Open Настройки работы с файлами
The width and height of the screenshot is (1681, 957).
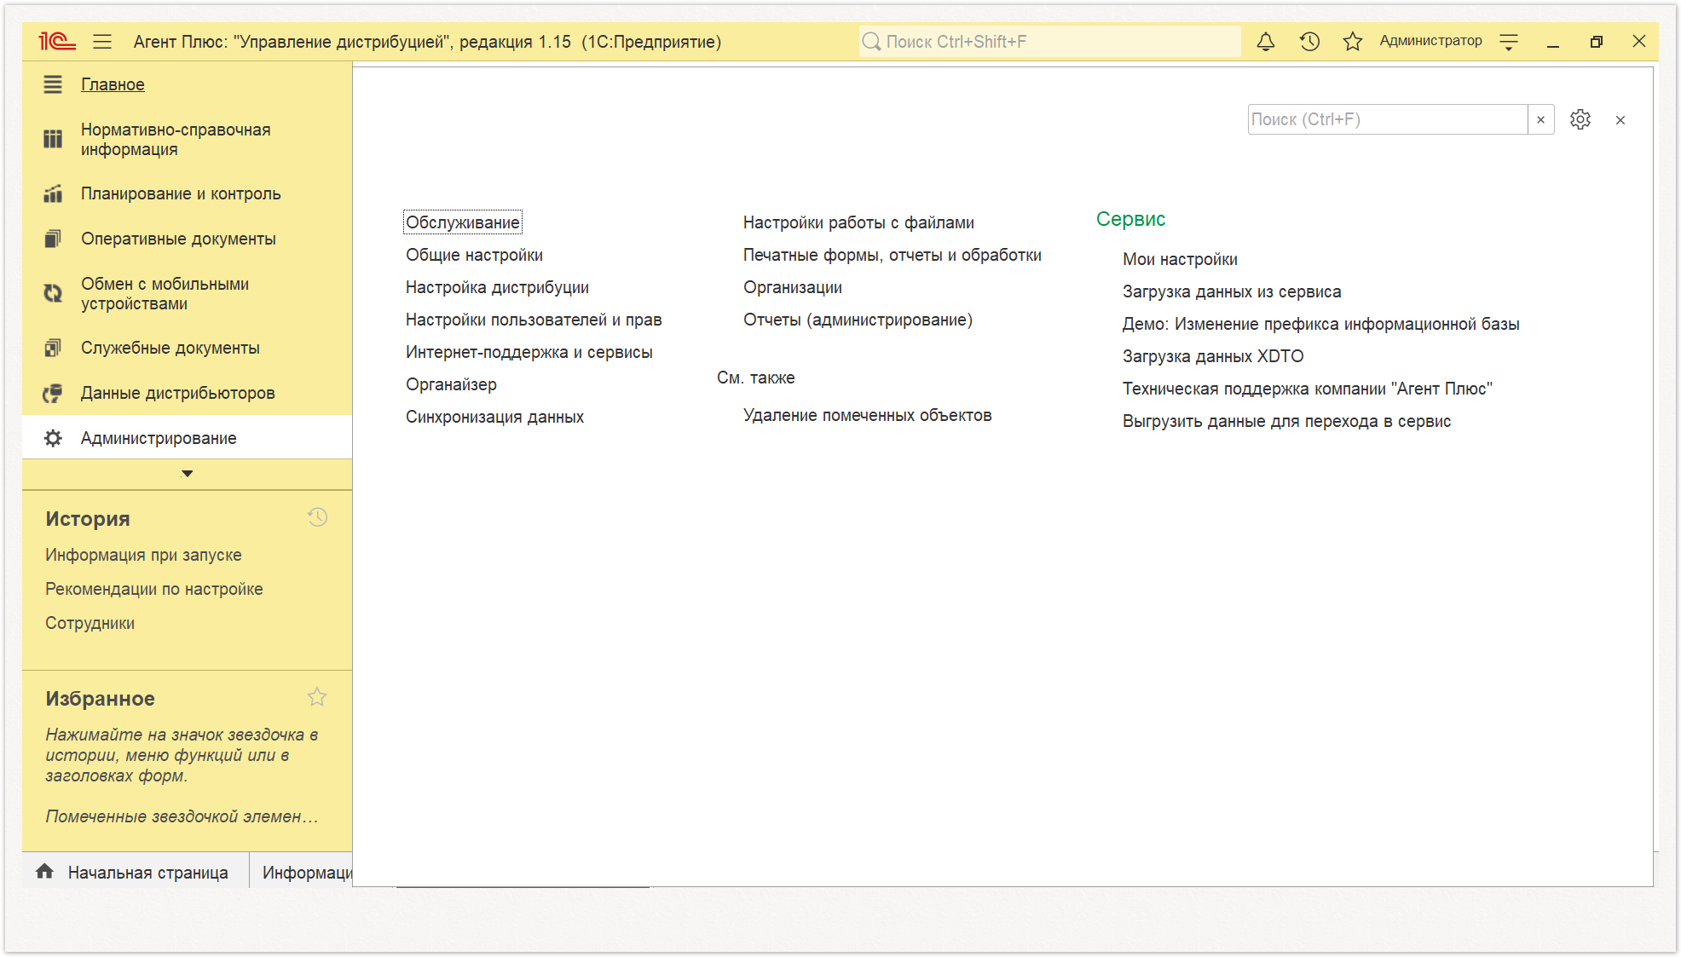(858, 222)
